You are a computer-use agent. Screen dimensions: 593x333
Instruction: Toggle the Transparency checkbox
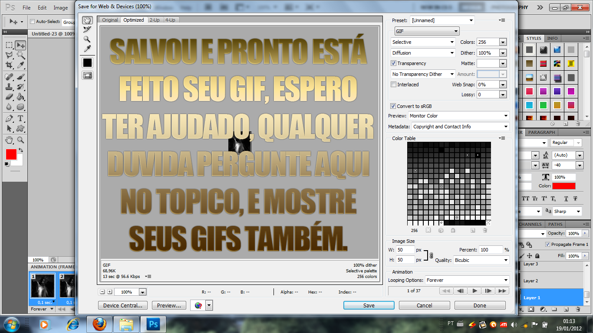tap(394, 63)
